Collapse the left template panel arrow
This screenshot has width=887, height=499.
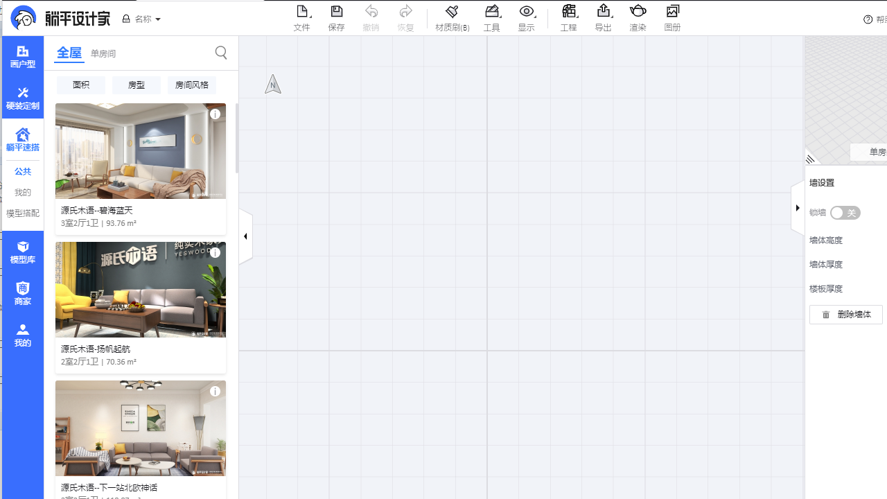[x=245, y=236]
